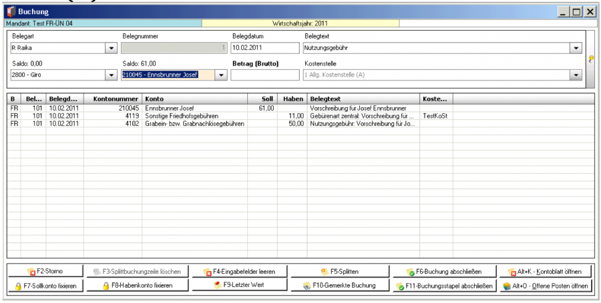Click the Belegdatum field 10.02.2011
601x303 pixels.
tap(264, 48)
